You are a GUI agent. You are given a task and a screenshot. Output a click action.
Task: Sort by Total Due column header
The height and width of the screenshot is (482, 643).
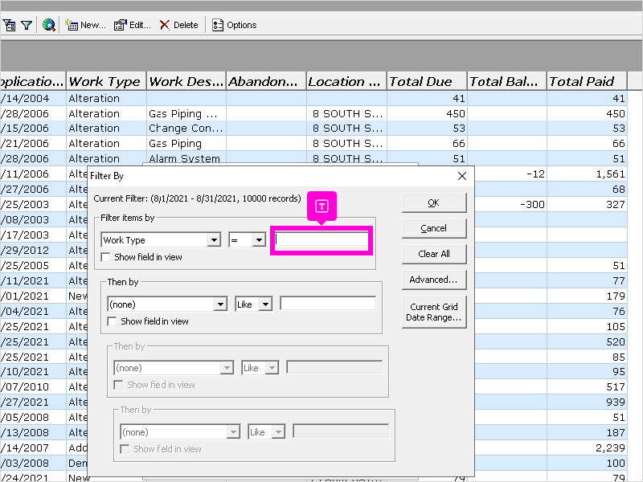(x=427, y=81)
